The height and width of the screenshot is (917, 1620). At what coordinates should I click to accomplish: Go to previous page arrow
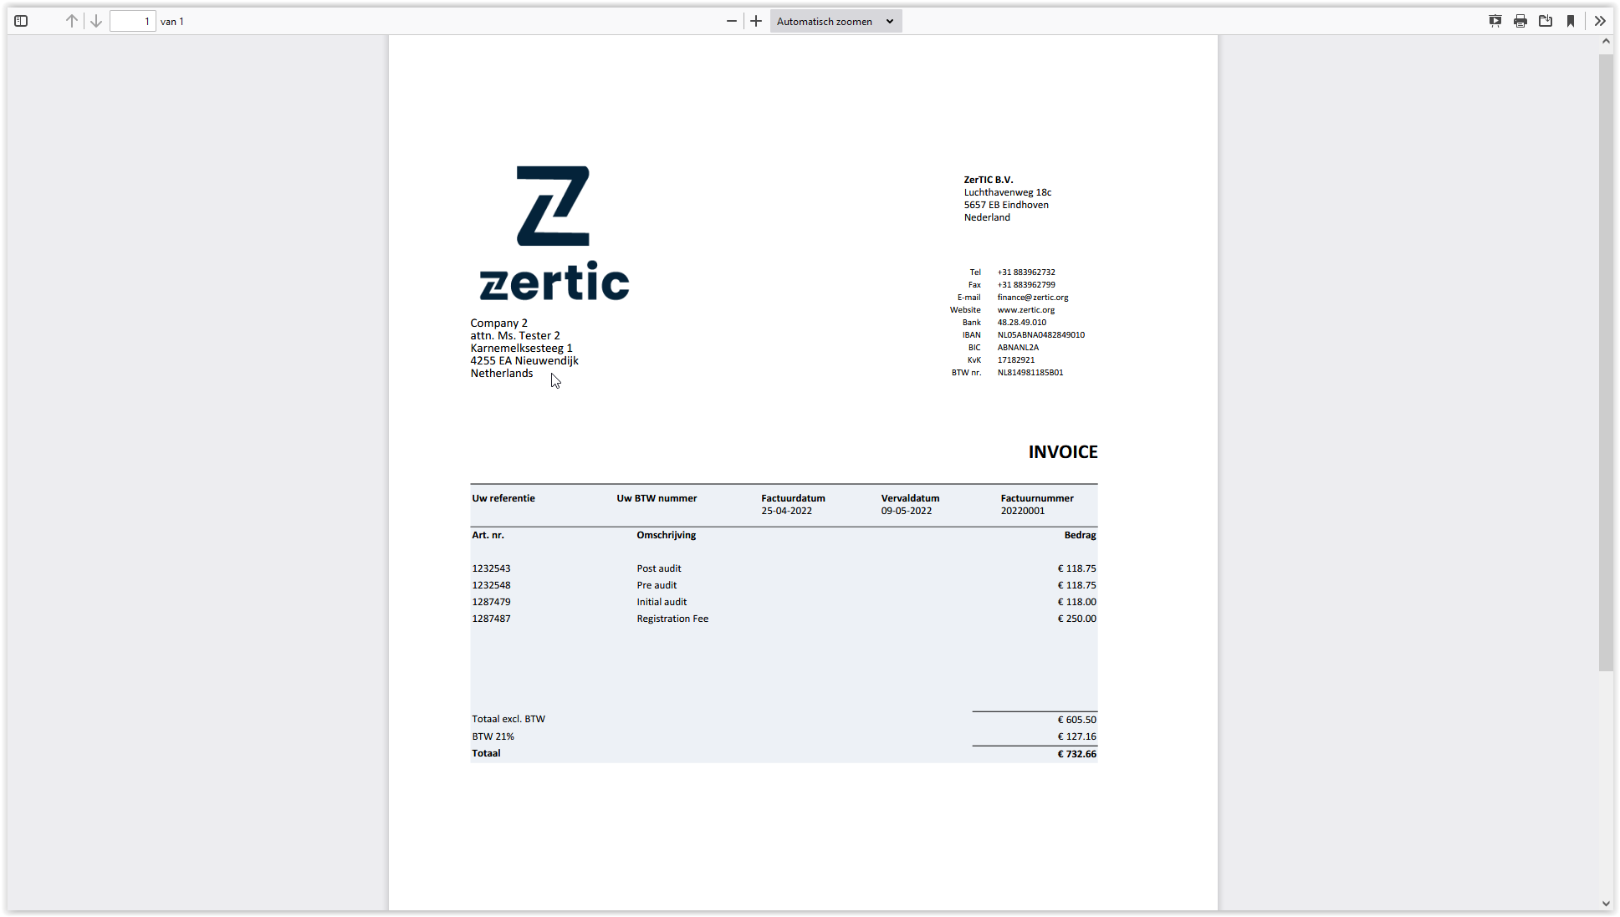72,21
